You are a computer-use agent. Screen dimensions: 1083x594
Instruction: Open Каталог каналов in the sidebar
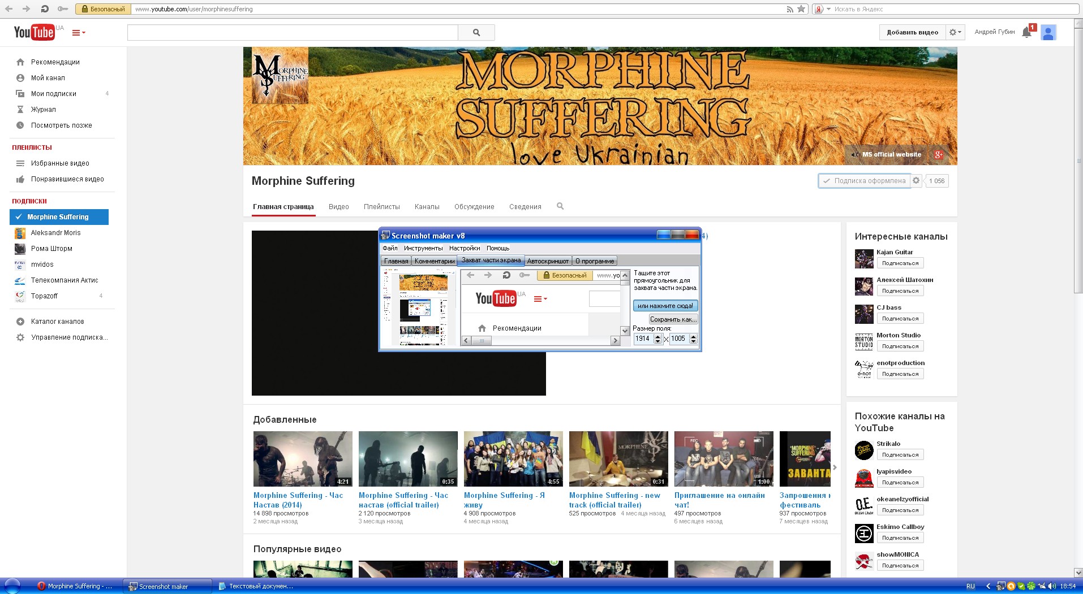58,322
